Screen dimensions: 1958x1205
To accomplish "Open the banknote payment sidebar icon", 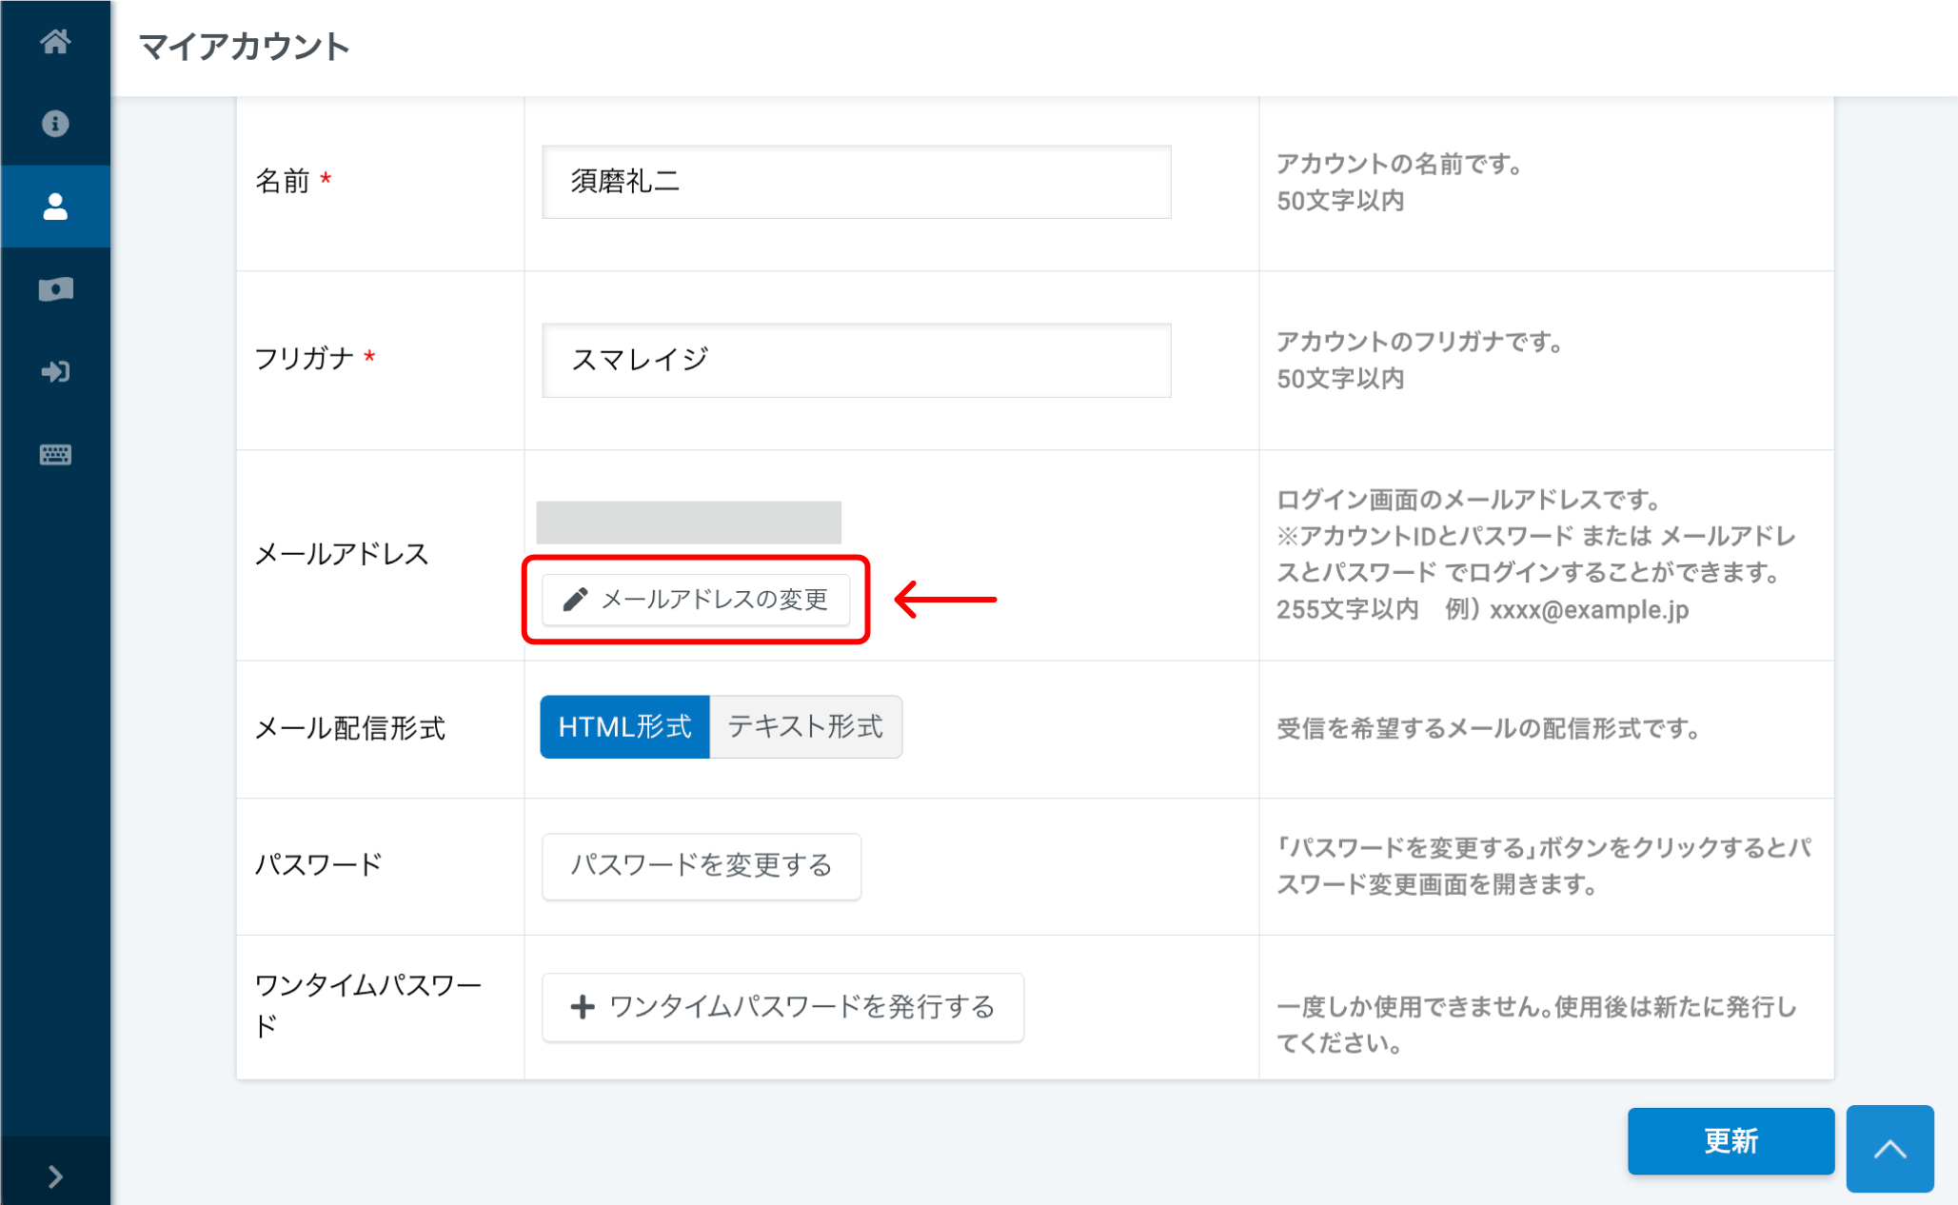I will (x=55, y=289).
